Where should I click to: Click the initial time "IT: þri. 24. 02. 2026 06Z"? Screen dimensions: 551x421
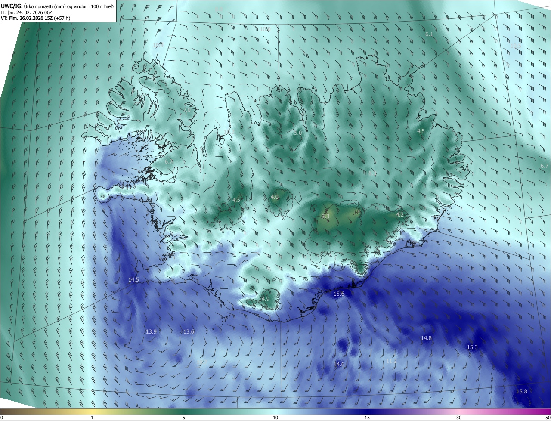click(27, 12)
